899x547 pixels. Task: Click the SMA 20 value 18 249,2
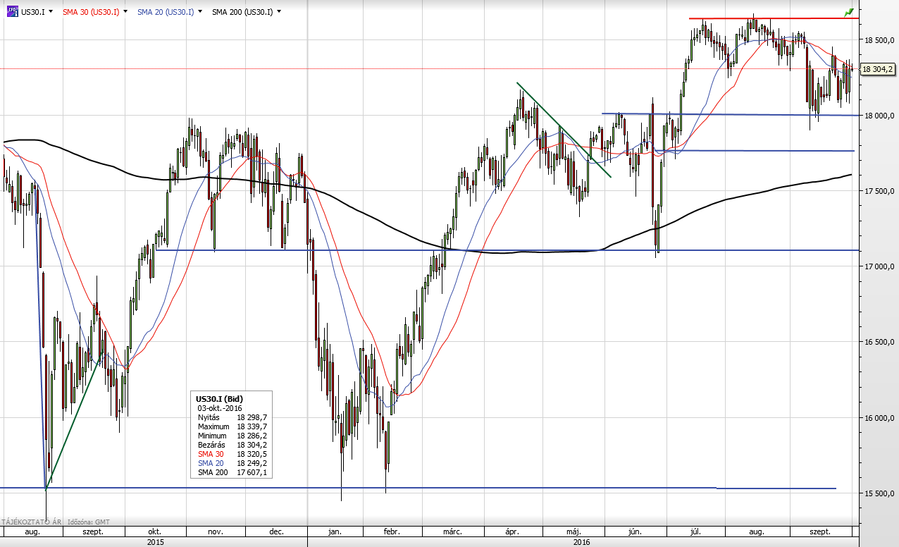(252, 463)
